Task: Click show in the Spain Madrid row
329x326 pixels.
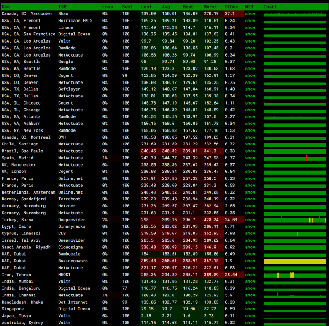Action: (250, 158)
